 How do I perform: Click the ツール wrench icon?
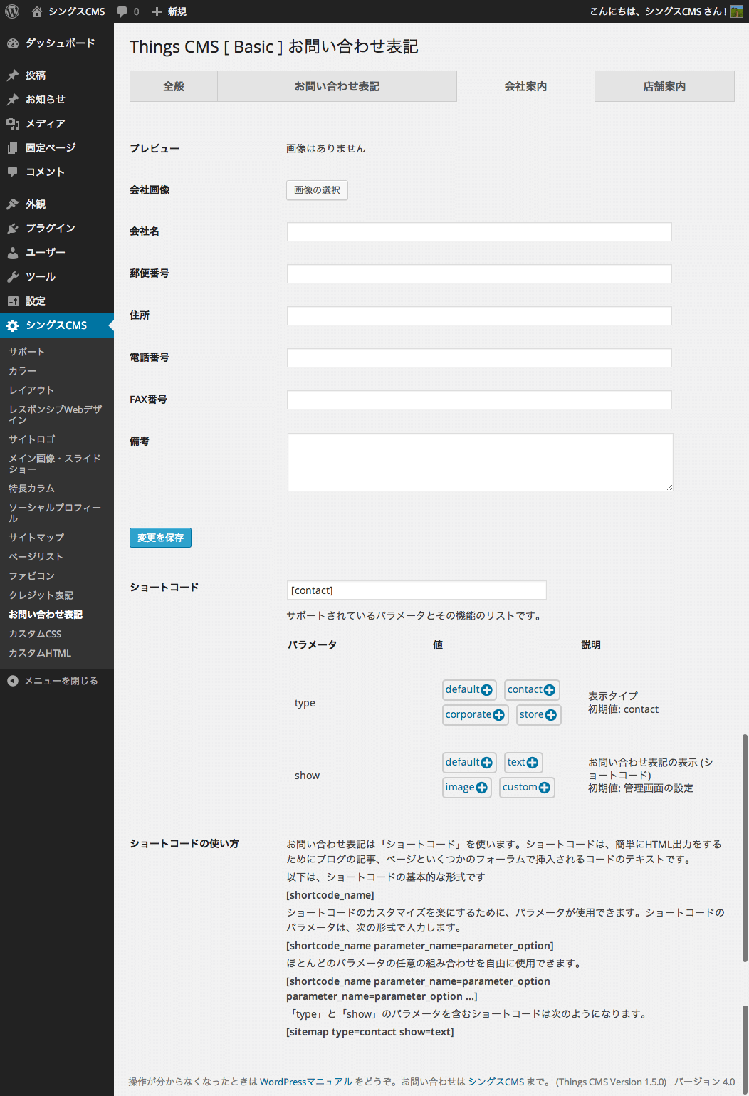click(x=13, y=277)
